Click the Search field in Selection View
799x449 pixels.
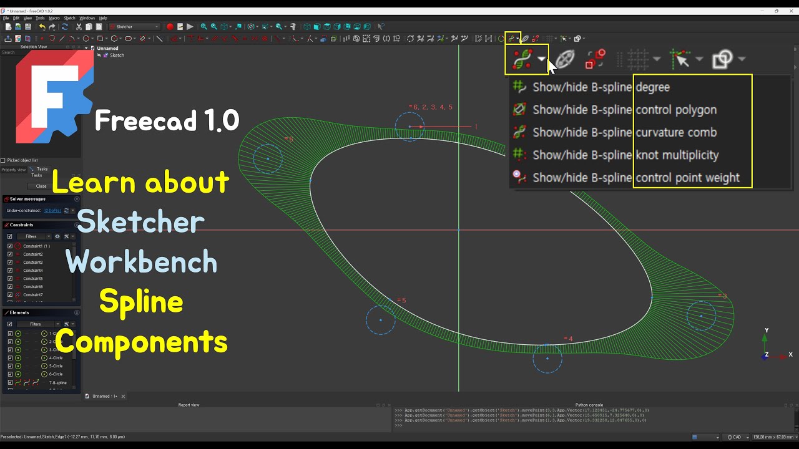(41, 52)
